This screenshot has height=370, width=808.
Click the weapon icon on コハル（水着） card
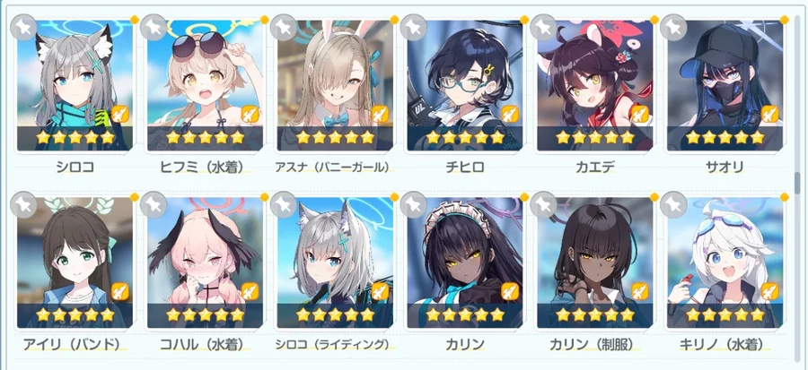250,291
